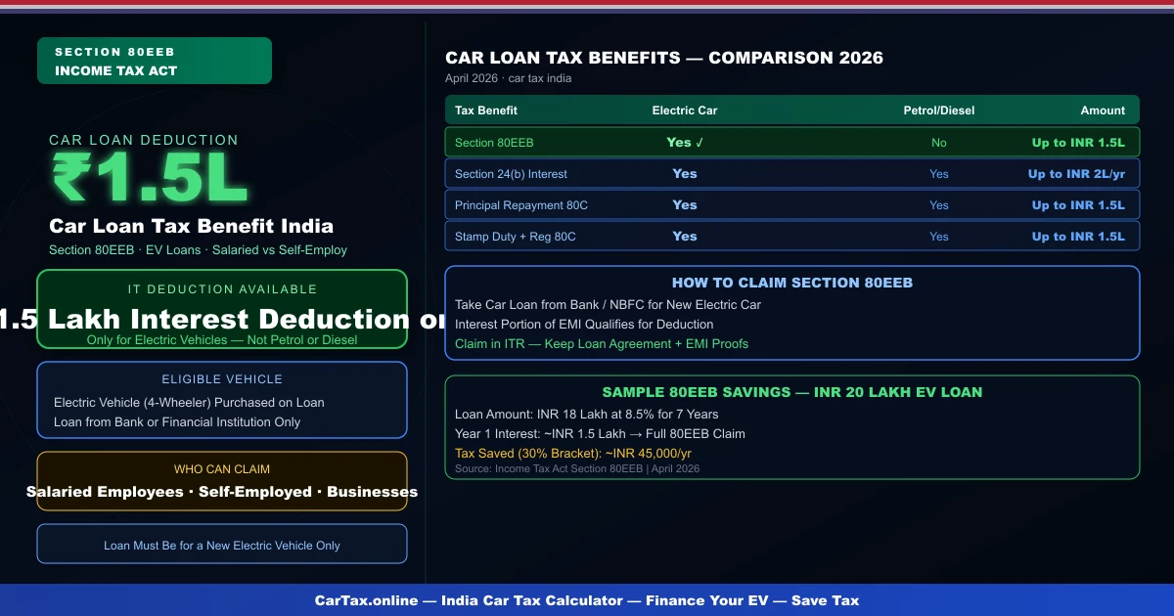1174x616 pixels.
Task: Toggle the Yes for Stamp Duty + Reg 80C
Action: 684,236
